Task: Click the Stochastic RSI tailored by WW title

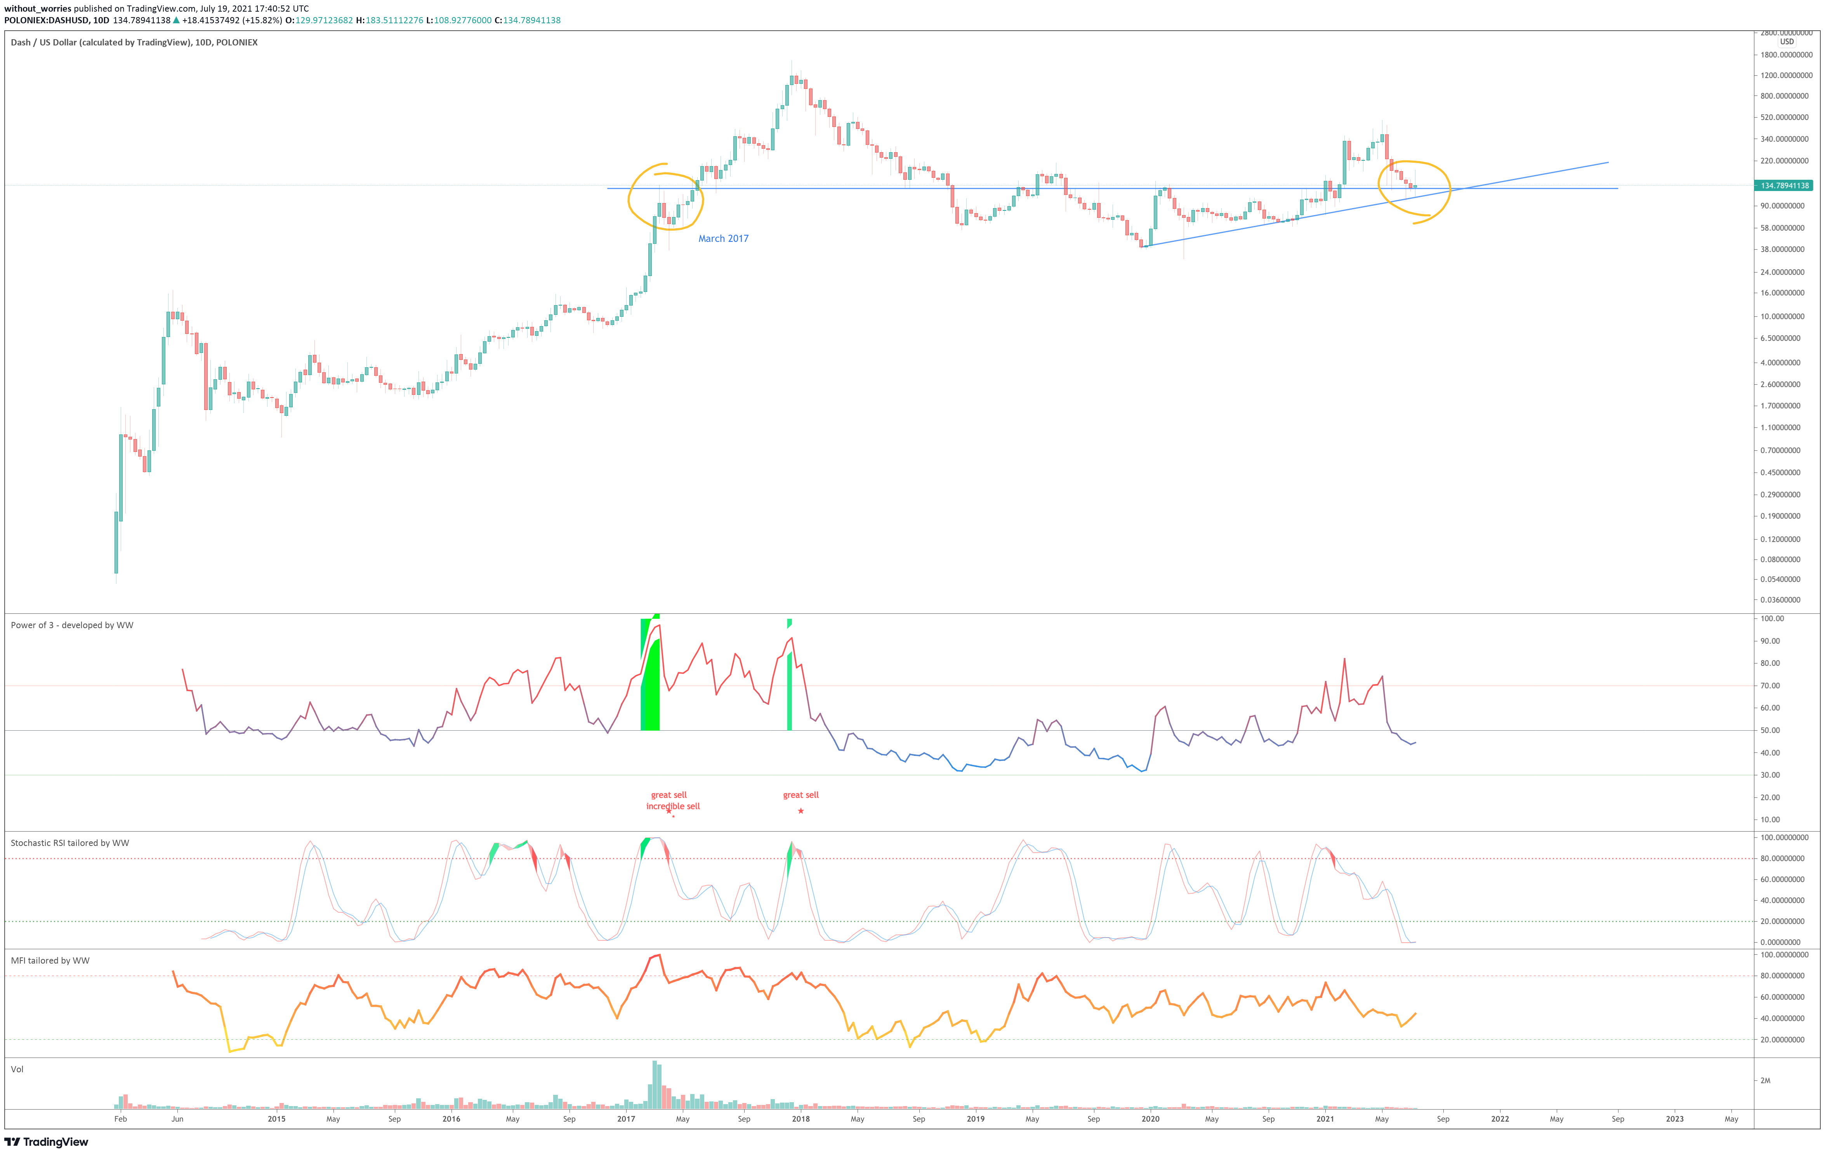Action: tap(70, 843)
